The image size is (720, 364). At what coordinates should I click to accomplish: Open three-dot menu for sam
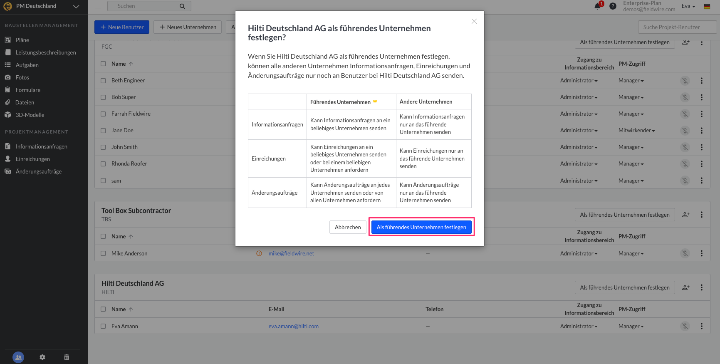(702, 181)
